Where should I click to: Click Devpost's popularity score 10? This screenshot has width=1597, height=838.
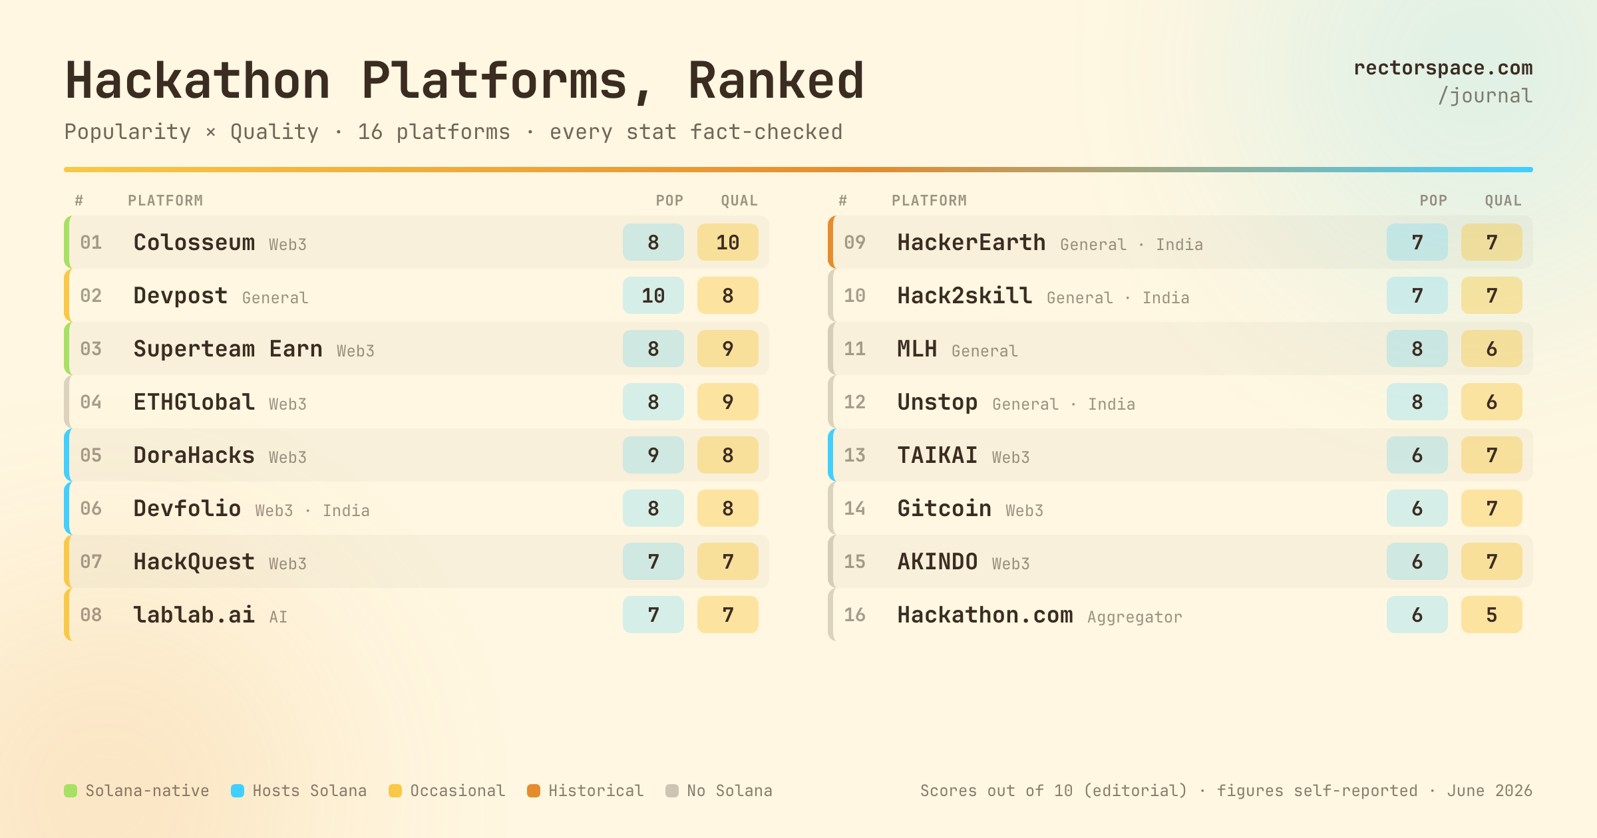point(653,295)
